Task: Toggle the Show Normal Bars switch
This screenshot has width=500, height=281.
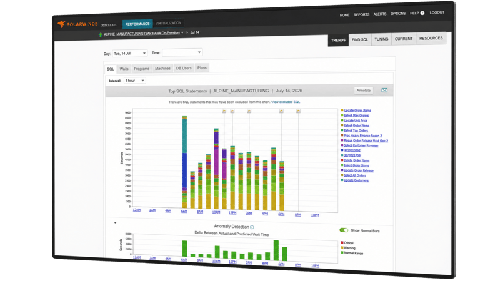Action: tap(344, 230)
